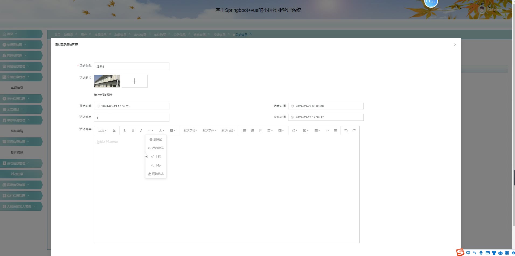
Task: Toggle bold formatting in editor toolbar
Action: tap(124, 131)
